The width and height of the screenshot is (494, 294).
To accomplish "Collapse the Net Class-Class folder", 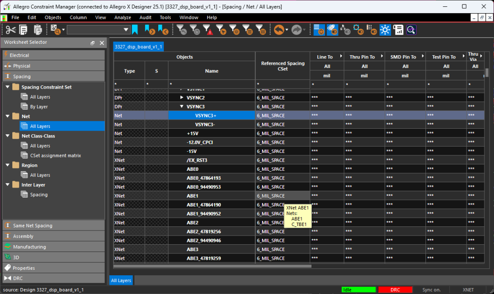I will tap(7, 136).
